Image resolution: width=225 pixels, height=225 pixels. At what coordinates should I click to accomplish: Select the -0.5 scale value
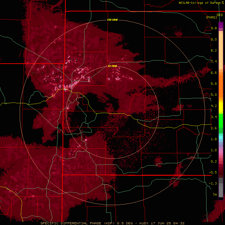point(213,172)
